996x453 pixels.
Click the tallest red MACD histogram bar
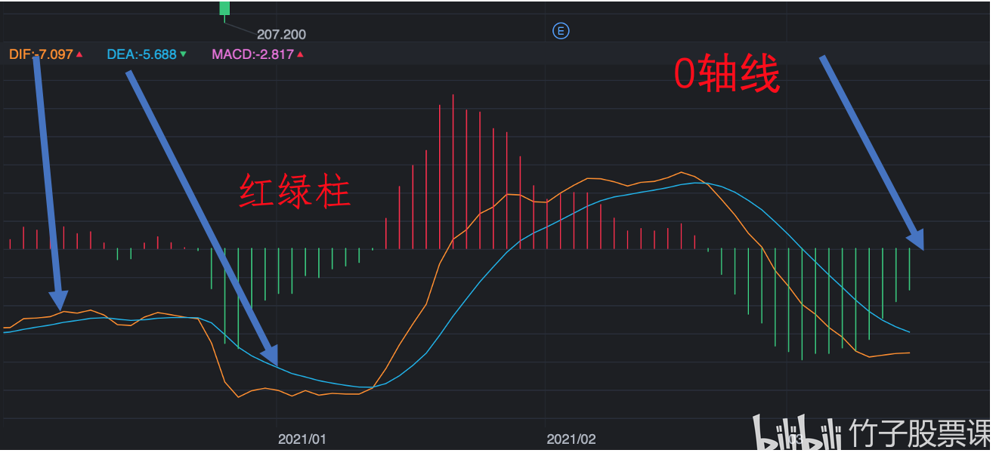point(453,171)
